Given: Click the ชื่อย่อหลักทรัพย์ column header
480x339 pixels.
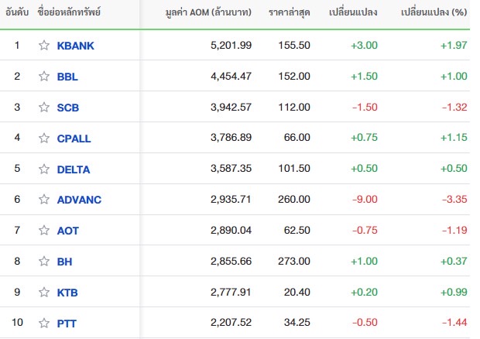Looking at the screenshot, I should pos(69,12).
